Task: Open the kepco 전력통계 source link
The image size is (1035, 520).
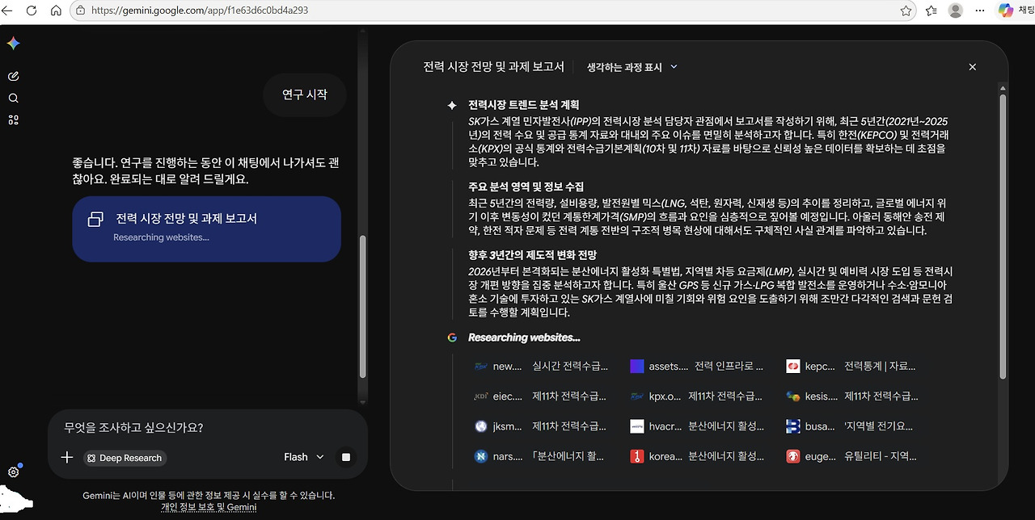Action: [851, 367]
